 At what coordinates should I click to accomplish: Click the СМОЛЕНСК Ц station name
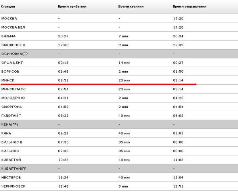tap(13, 45)
